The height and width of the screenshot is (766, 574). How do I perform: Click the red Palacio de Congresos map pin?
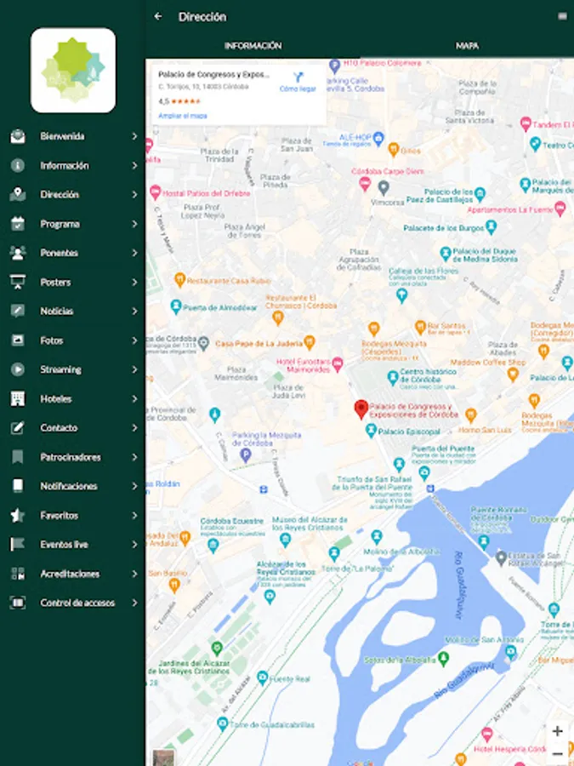coord(361,409)
